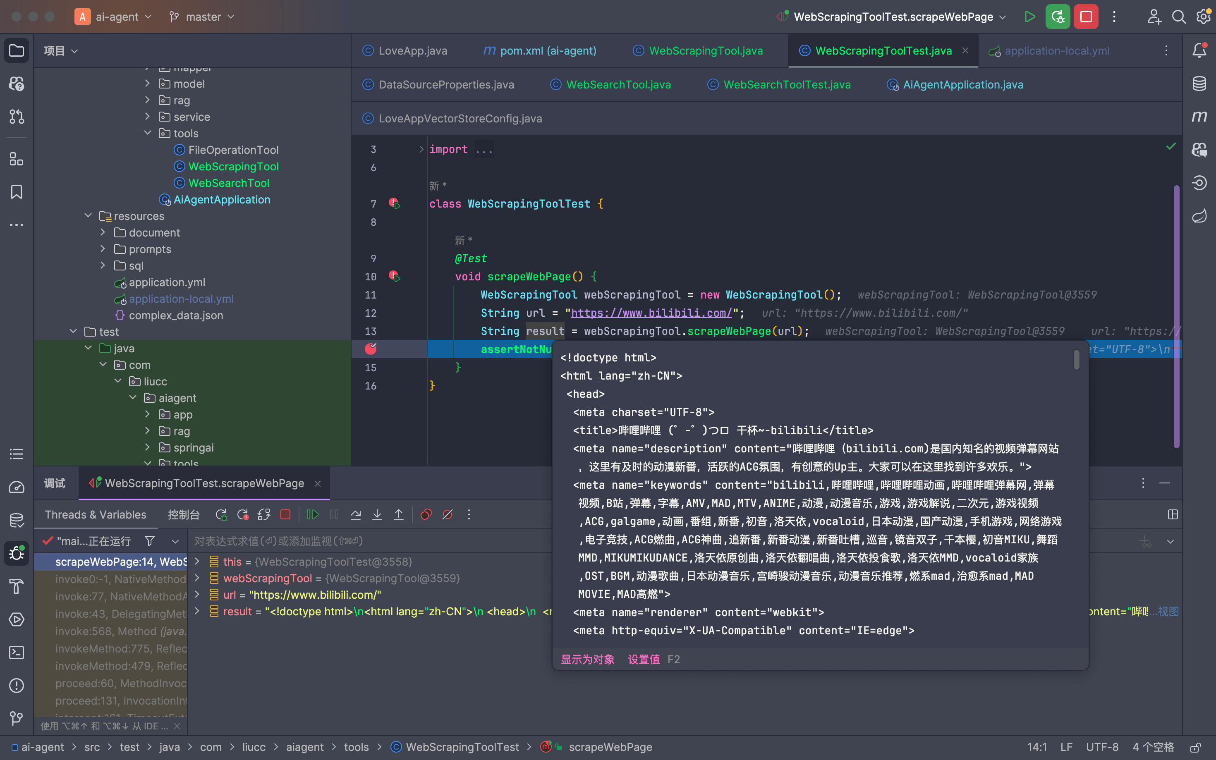Image resolution: width=1216 pixels, height=760 pixels.
Task: Switch to the WebScrapingTool.java tab
Action: point(698,51)
